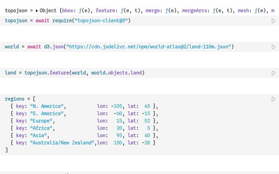Click the "Europe" key string
Viewport: 279px width, 174px height.
coord(42,121)
